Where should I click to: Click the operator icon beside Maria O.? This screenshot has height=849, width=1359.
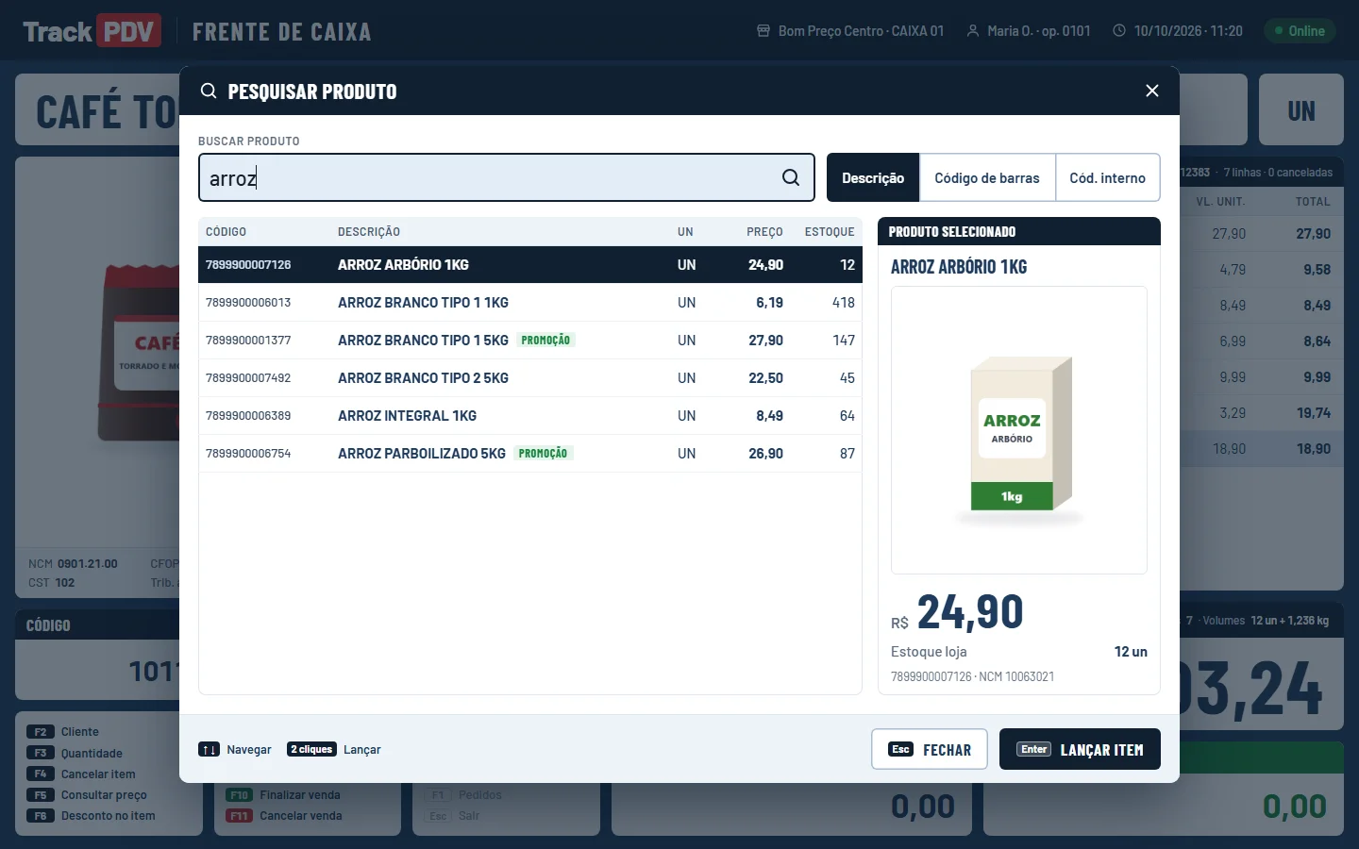(x=973, y=31)
